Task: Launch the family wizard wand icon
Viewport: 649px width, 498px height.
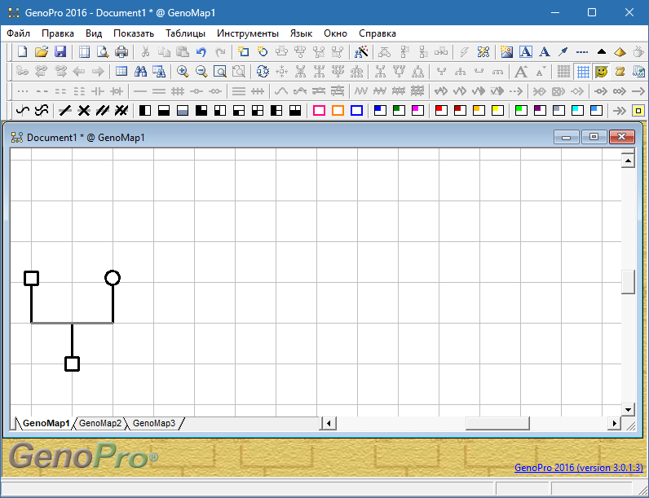Action: coord(361,51)
